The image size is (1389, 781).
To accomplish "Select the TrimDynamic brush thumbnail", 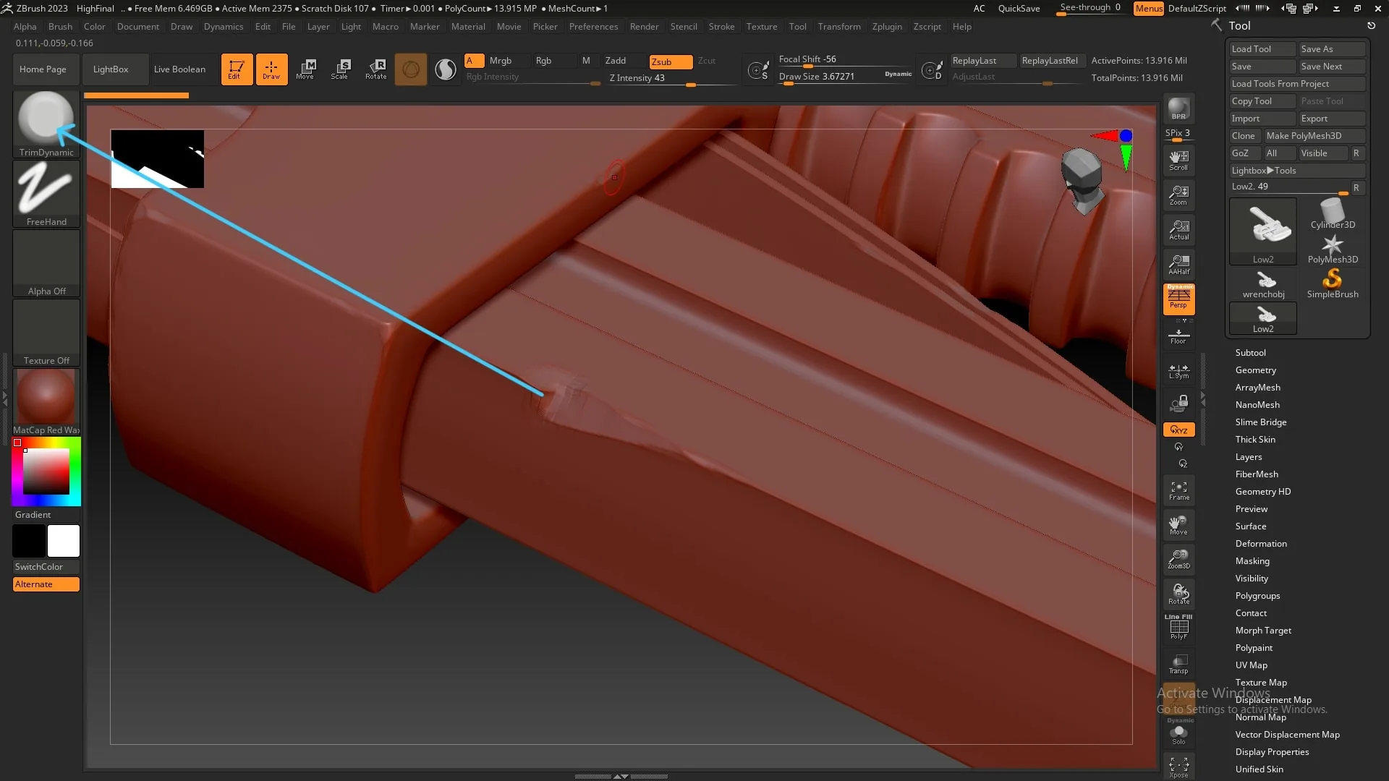I will [x=46, y=124].
